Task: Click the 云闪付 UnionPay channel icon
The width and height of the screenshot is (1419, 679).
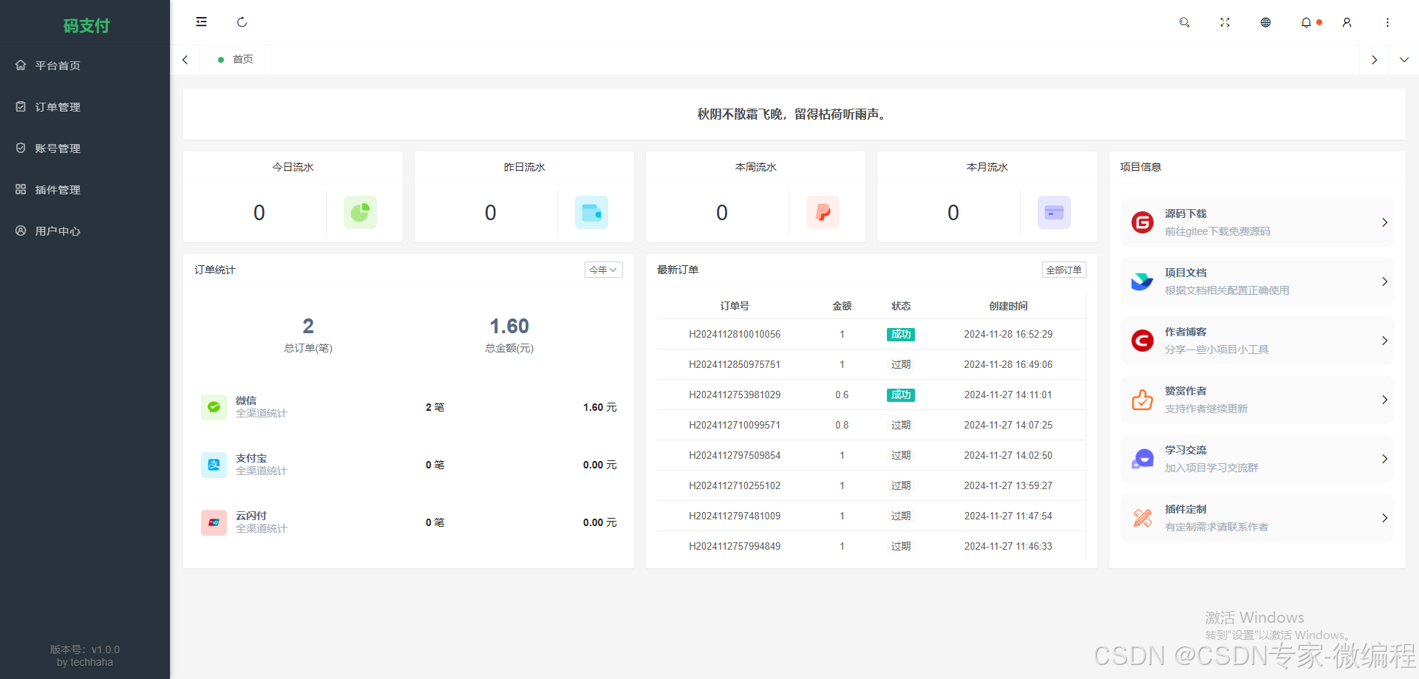Action: [214, 522]
